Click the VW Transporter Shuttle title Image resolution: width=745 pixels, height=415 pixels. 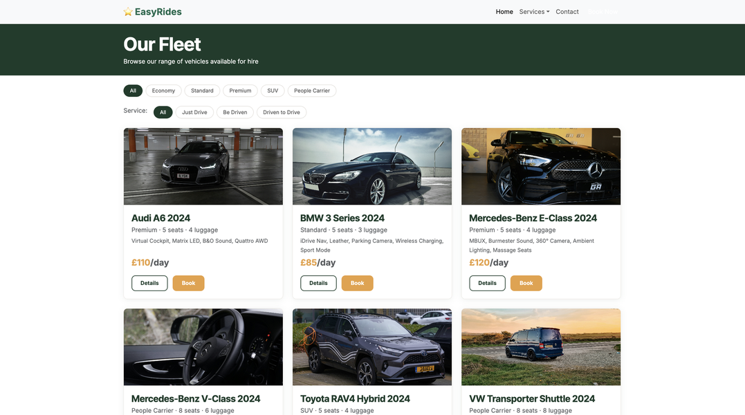[x=532, y=399]
